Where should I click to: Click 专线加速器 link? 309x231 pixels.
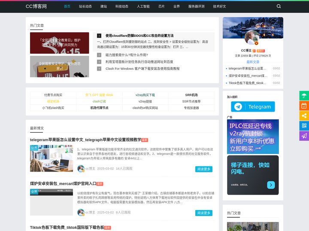191,108
